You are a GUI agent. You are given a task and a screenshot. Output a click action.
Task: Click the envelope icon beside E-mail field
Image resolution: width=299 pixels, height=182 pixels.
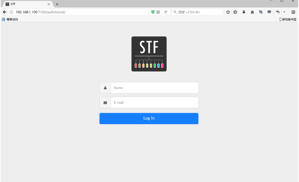[105, 103]
